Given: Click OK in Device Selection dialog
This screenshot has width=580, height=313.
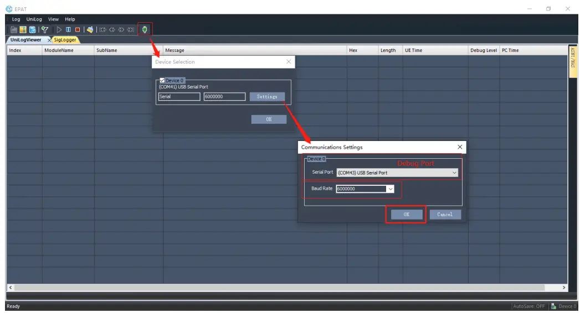Looking at the screenshot, I should pos(269,119).
